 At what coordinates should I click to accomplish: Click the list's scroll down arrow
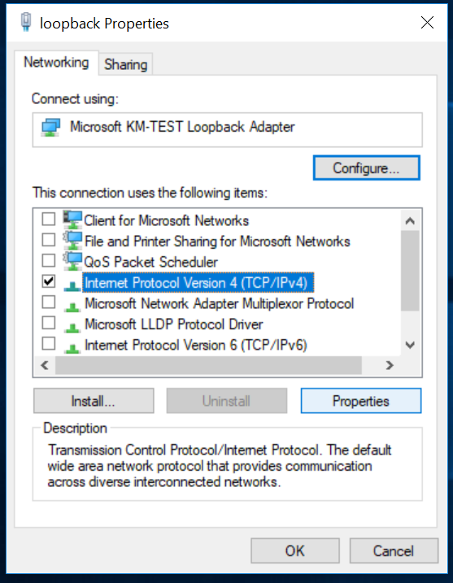point(410,345)
